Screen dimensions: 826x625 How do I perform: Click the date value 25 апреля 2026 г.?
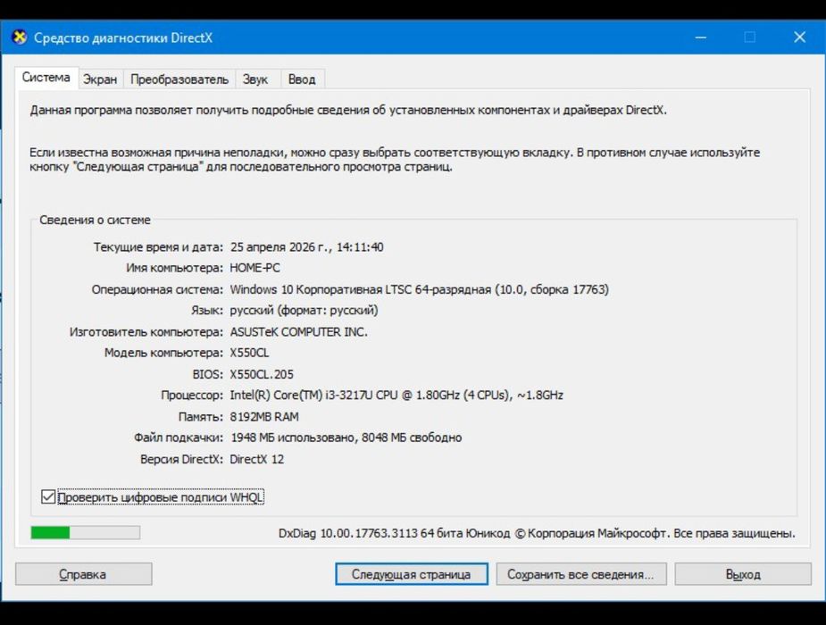click(306, 247)
